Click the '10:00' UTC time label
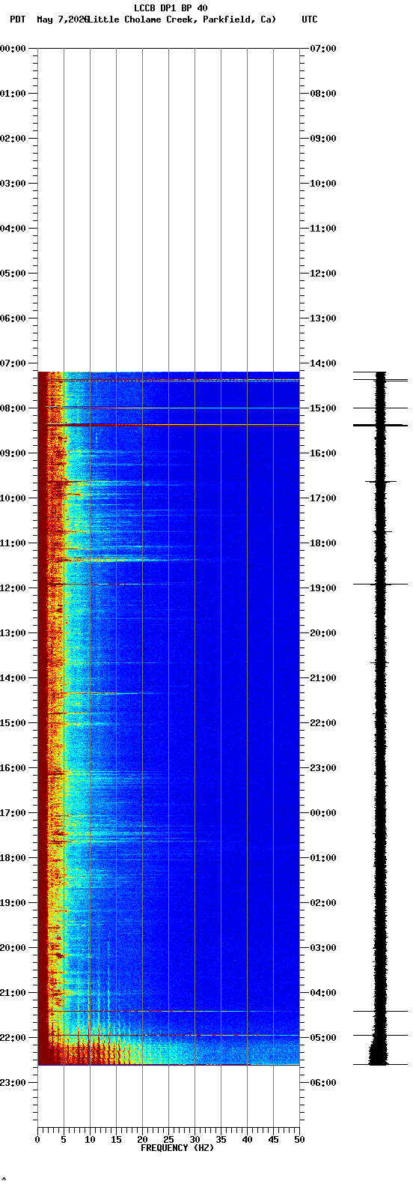The image size is (413, 1187). [323, 184]
